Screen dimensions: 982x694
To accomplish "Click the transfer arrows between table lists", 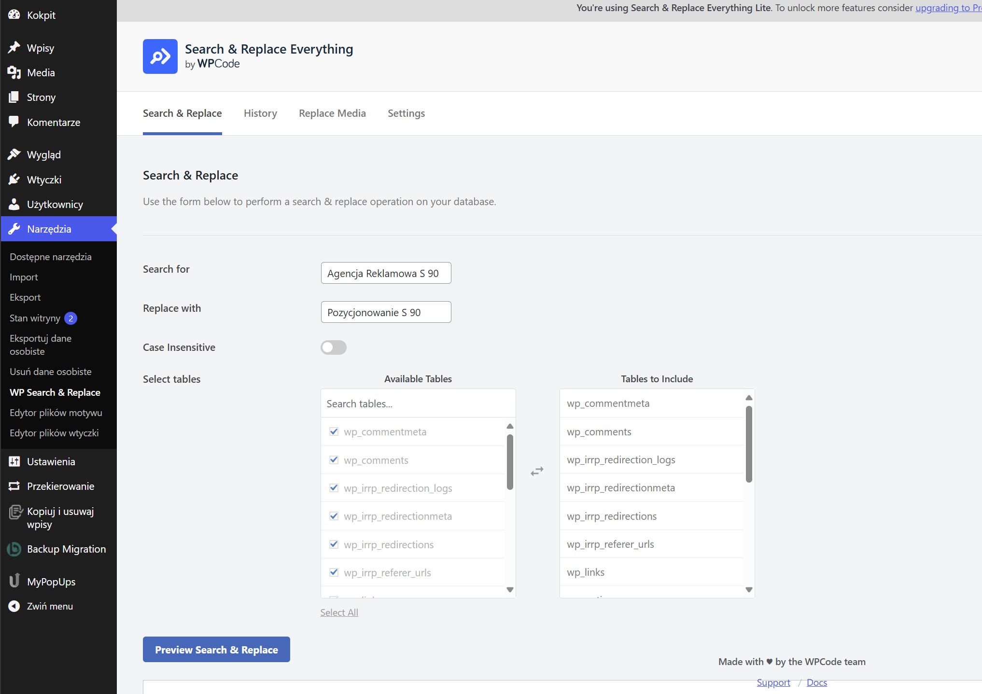I will click(537, 471).
